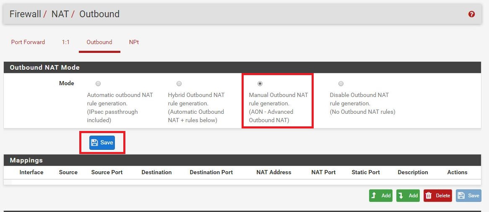Switch to the NPt tab
Screen dimensions: 489x212
(134, 42)
